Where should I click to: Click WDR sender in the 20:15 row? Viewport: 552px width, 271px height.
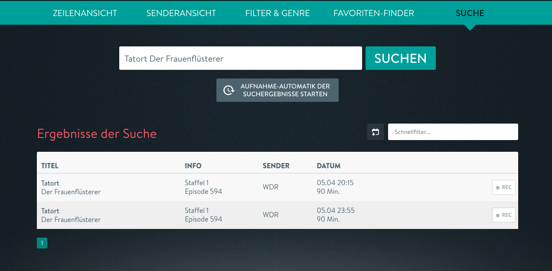tap(271, 187)
